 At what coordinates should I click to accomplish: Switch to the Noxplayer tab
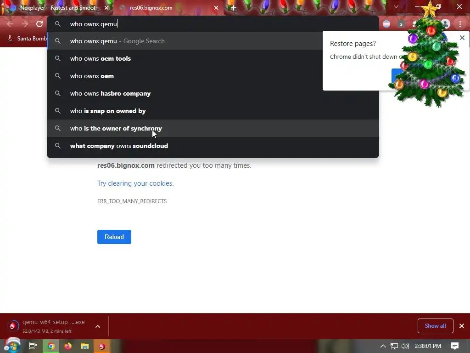(57, 8)
